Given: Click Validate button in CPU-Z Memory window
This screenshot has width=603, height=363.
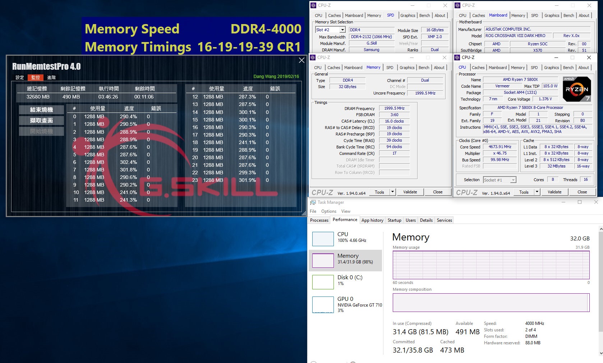Looking at the screenshot, I should point(410,192).
